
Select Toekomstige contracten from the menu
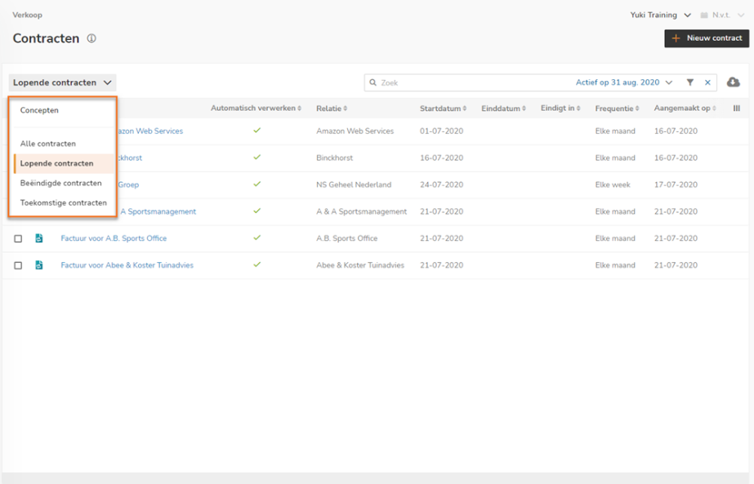[64, 203]
